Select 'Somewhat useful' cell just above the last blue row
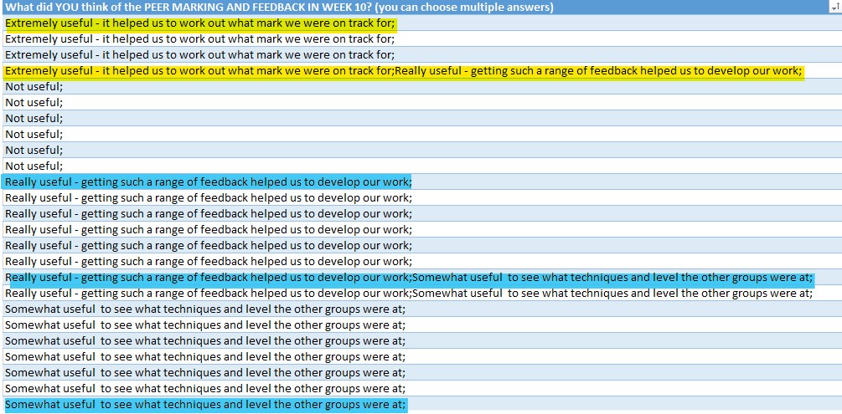842x414 pixels. click(x=205, y=389)
